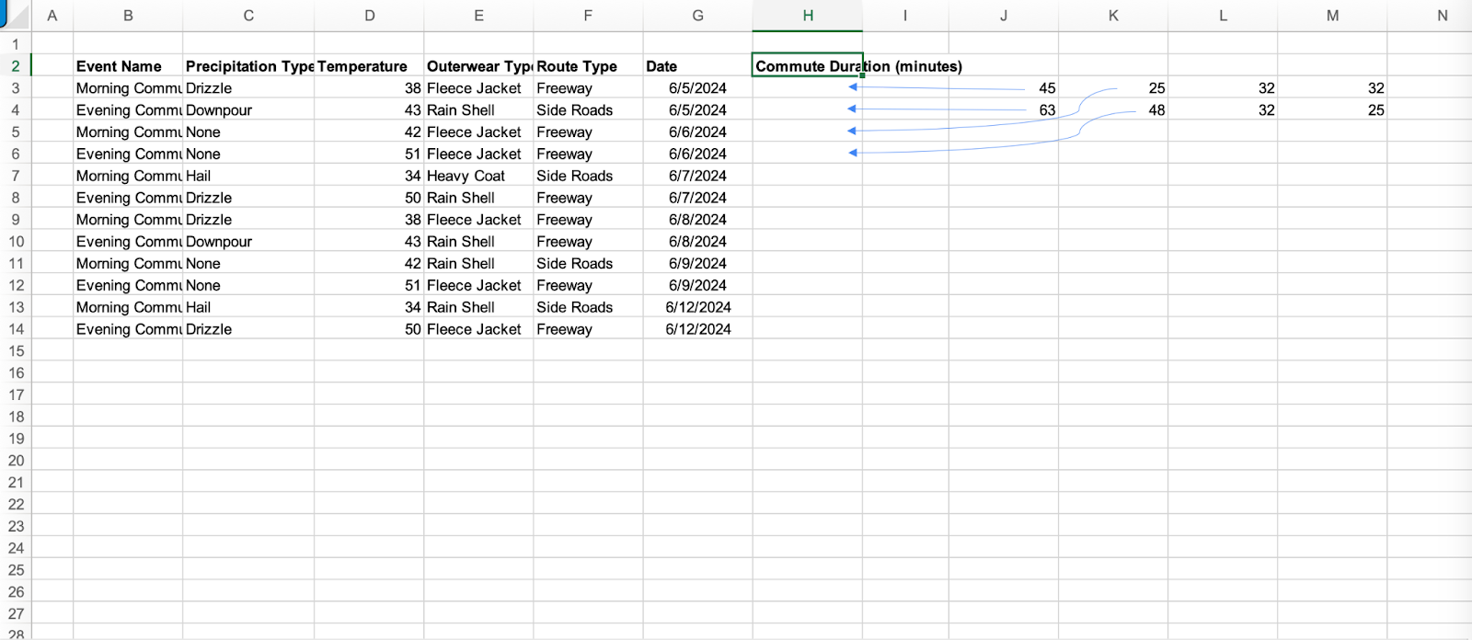
Task: Select the Heavy Coat cell
Action: [466, 176]
